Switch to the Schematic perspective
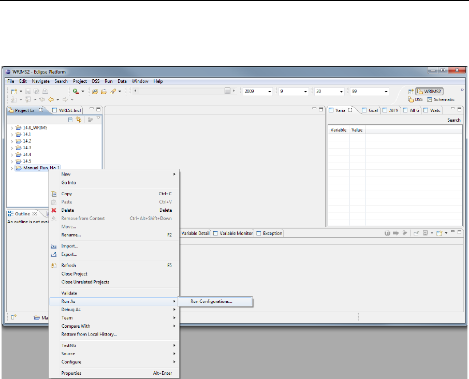The image size is (469, 379). tap(441, 99)
